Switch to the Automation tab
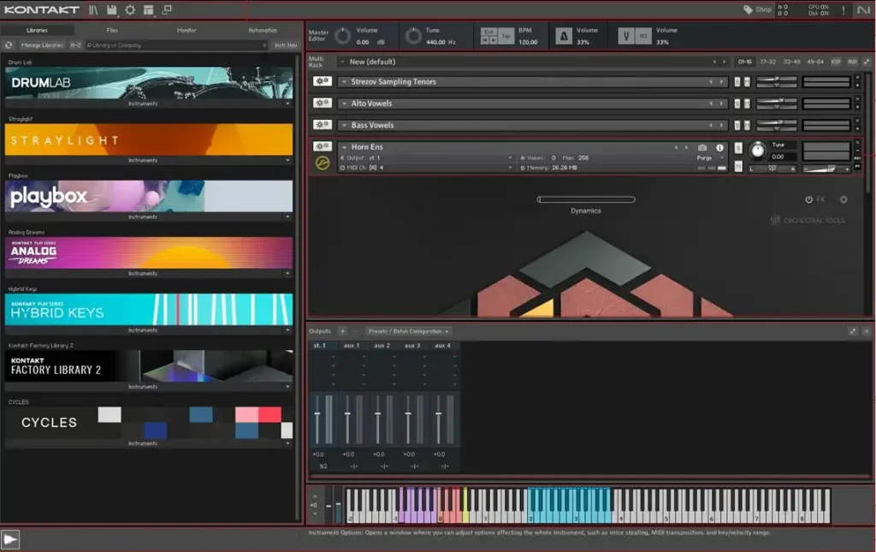 click(x=263, y=30)
